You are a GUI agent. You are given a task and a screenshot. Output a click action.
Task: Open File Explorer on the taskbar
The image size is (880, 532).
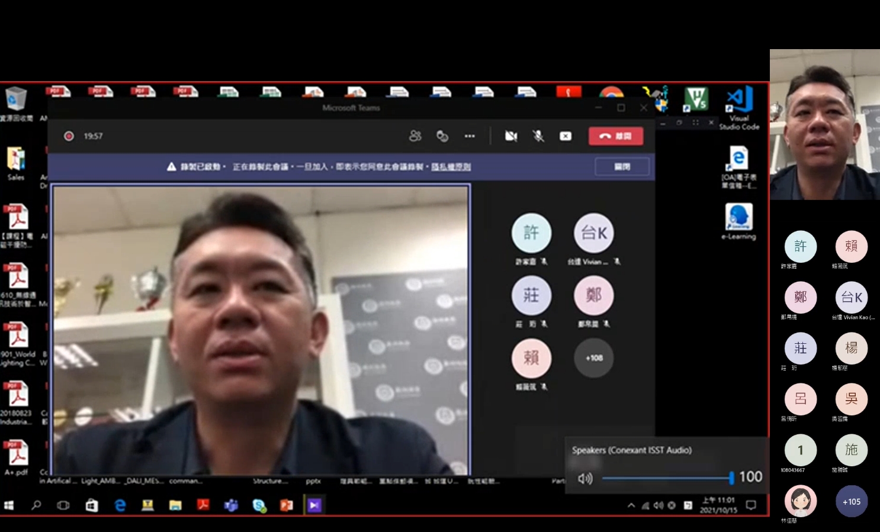point(175,505)
